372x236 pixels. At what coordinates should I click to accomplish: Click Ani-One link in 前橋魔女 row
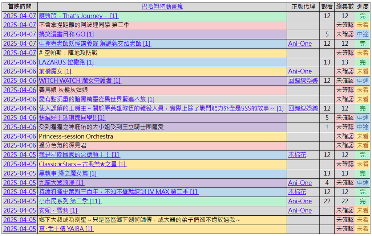pyautogui.click(x=300, y=71)
